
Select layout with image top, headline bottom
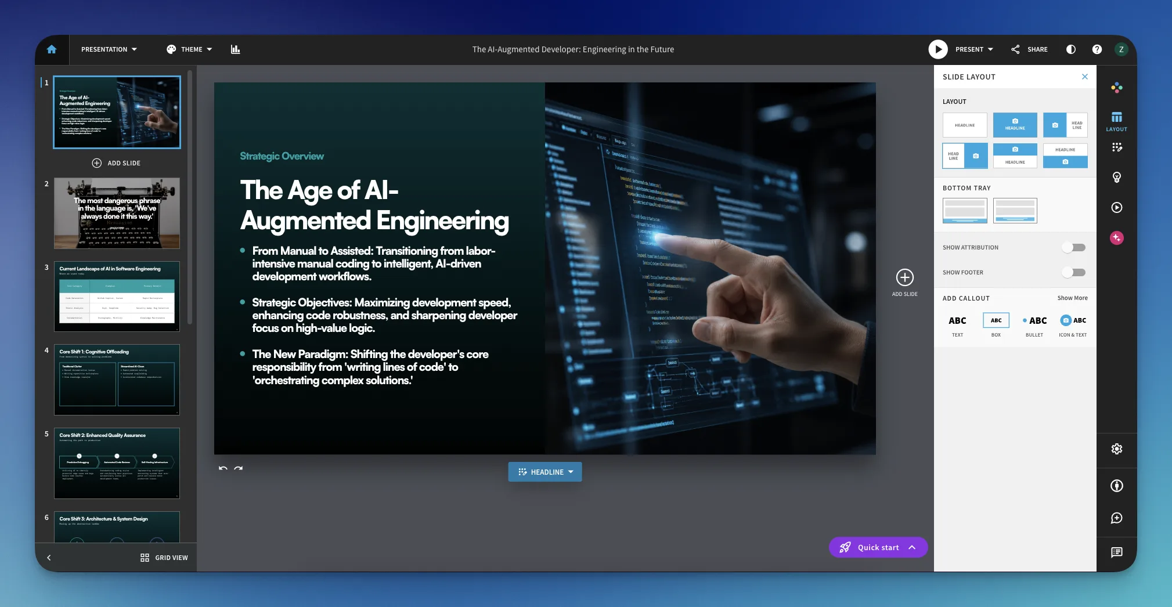[x=1015, y=156]
